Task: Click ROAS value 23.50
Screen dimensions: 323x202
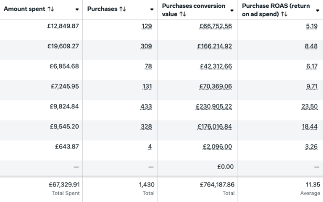Action: coord(309,107)
